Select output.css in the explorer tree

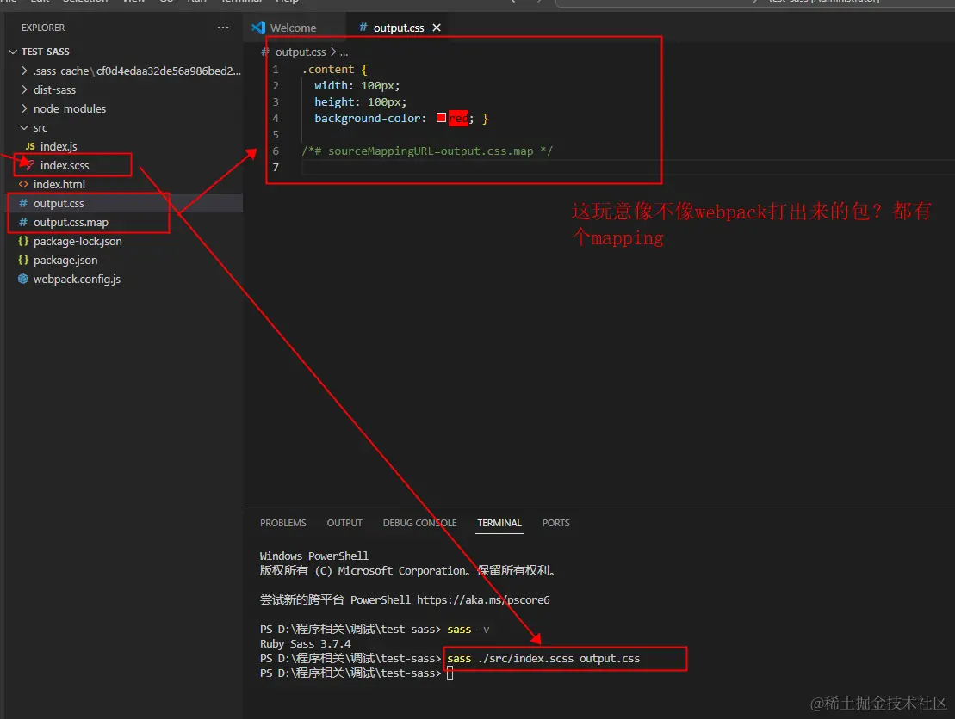click(x=59, y=203)
